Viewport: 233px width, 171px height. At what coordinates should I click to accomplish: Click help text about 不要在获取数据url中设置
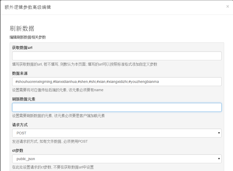[53, 167]
